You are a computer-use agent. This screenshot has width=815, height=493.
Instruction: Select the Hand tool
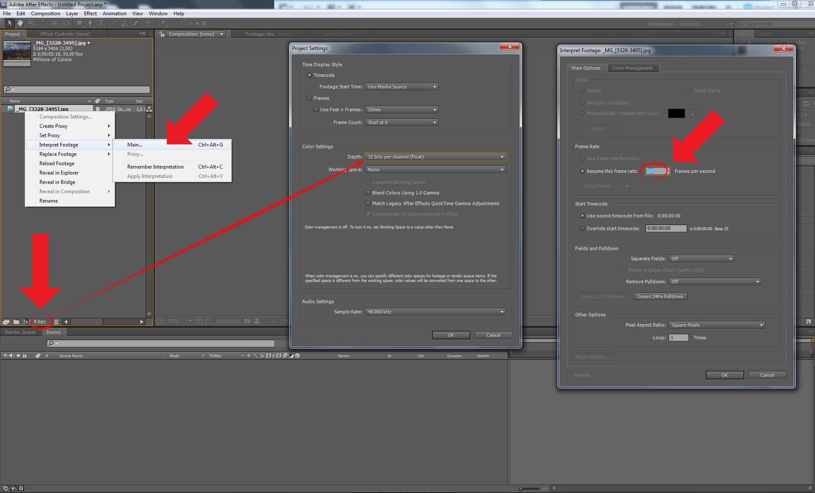coord(20,23)
